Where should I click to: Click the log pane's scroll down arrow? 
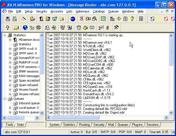tap(171, 112)
